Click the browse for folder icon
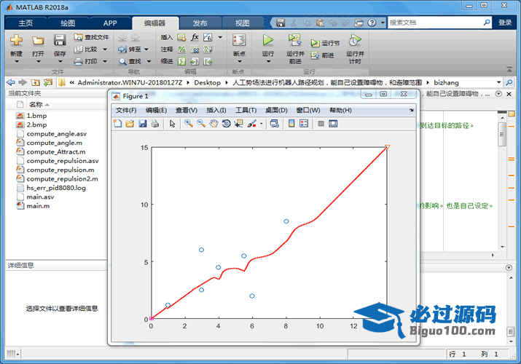521x364 pixels. [x=48, y=82]
